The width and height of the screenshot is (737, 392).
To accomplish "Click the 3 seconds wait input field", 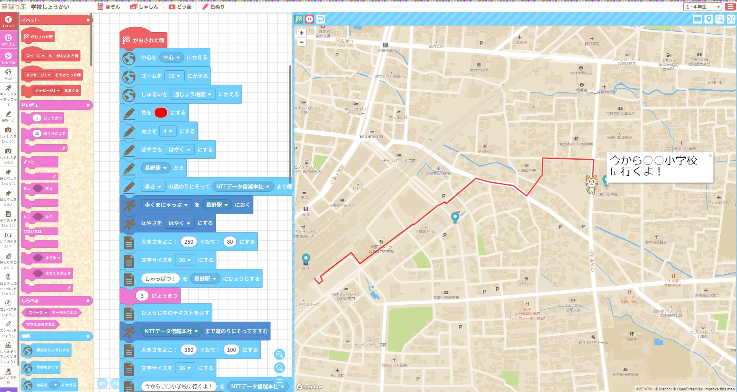I will click(x=142, y=296).
